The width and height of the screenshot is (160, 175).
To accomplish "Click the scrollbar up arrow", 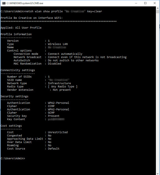I will pyautogui.click(x=158, y=8).
